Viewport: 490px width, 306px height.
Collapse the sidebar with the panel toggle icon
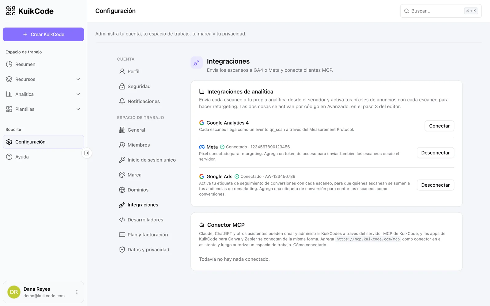[87, 153]
